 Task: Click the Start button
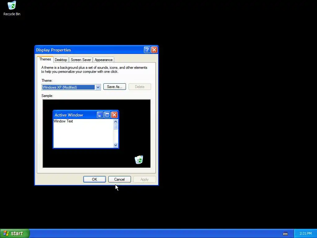pyautogui.click(x=15, y=233)
